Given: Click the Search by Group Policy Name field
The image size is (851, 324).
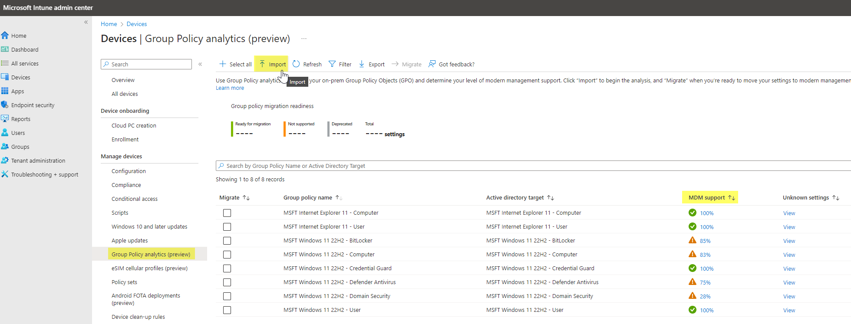Looking at the screenshot, I should [533, 166].
